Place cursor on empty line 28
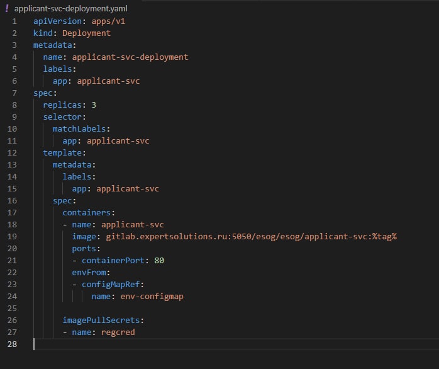 pos(235,344)
